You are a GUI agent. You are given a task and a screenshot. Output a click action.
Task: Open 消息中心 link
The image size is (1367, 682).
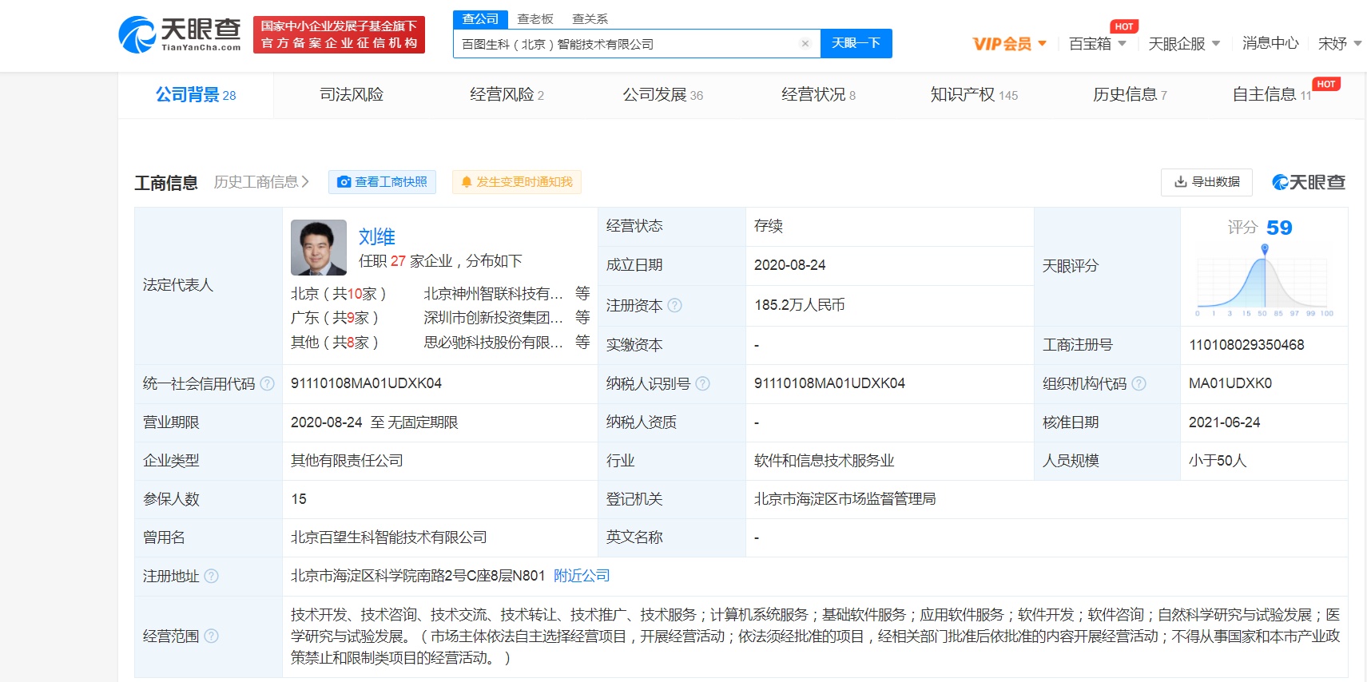(1270, 44)
